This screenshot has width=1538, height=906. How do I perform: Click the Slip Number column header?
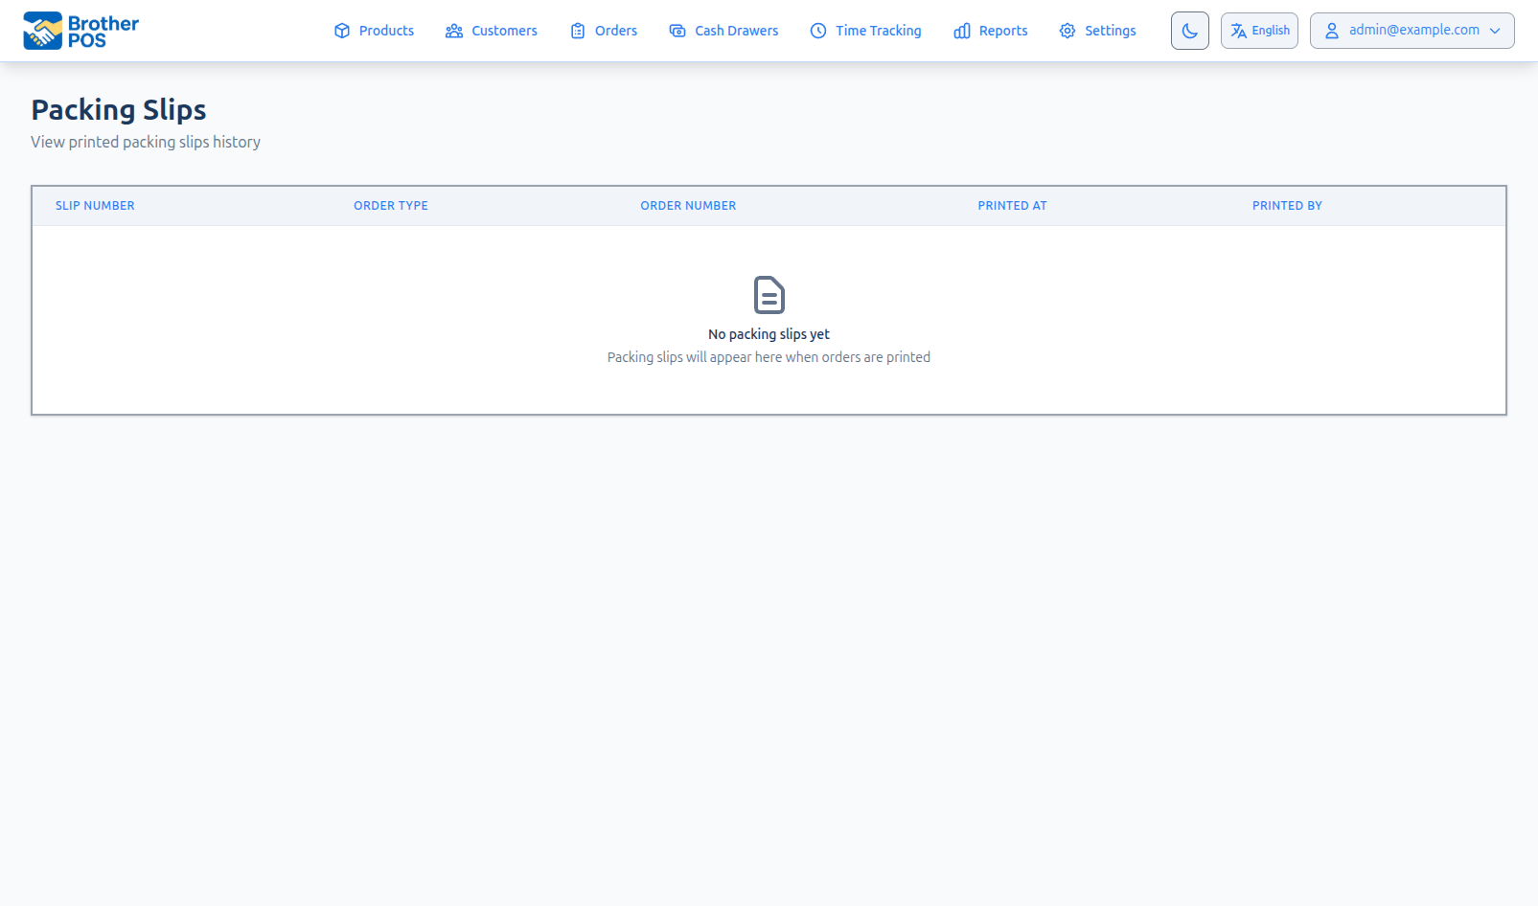(x=95, y=206)
